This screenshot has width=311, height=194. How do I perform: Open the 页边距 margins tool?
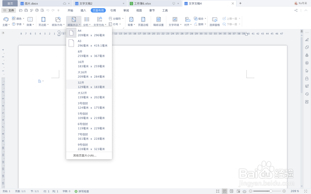(43, 21)
